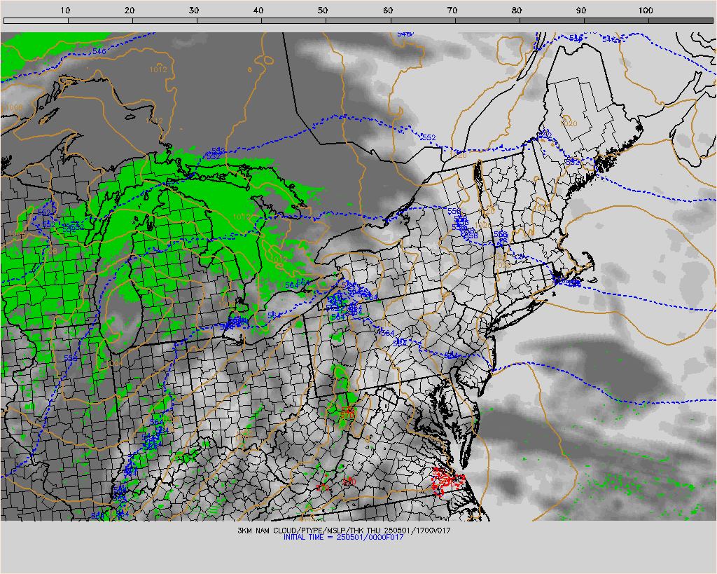Click the 80 label on the cloud scale

coord(517,10)
